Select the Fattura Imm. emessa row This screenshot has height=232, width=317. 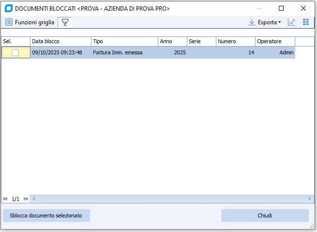[x=118, y=52]
